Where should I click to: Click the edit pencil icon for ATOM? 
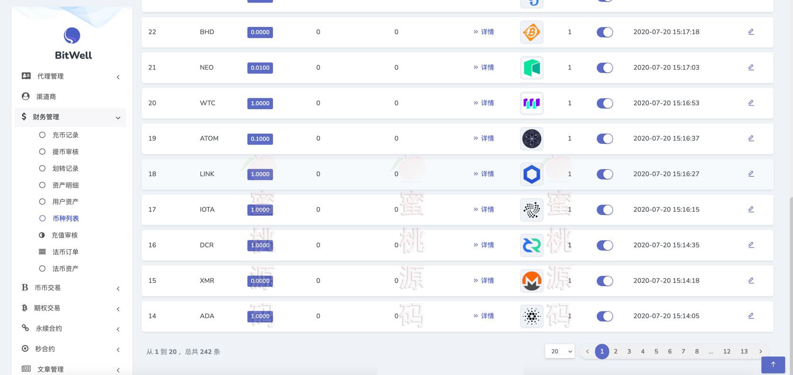[751, 138]
